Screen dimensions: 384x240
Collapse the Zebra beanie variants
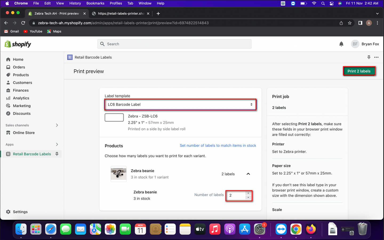[248, 174]
